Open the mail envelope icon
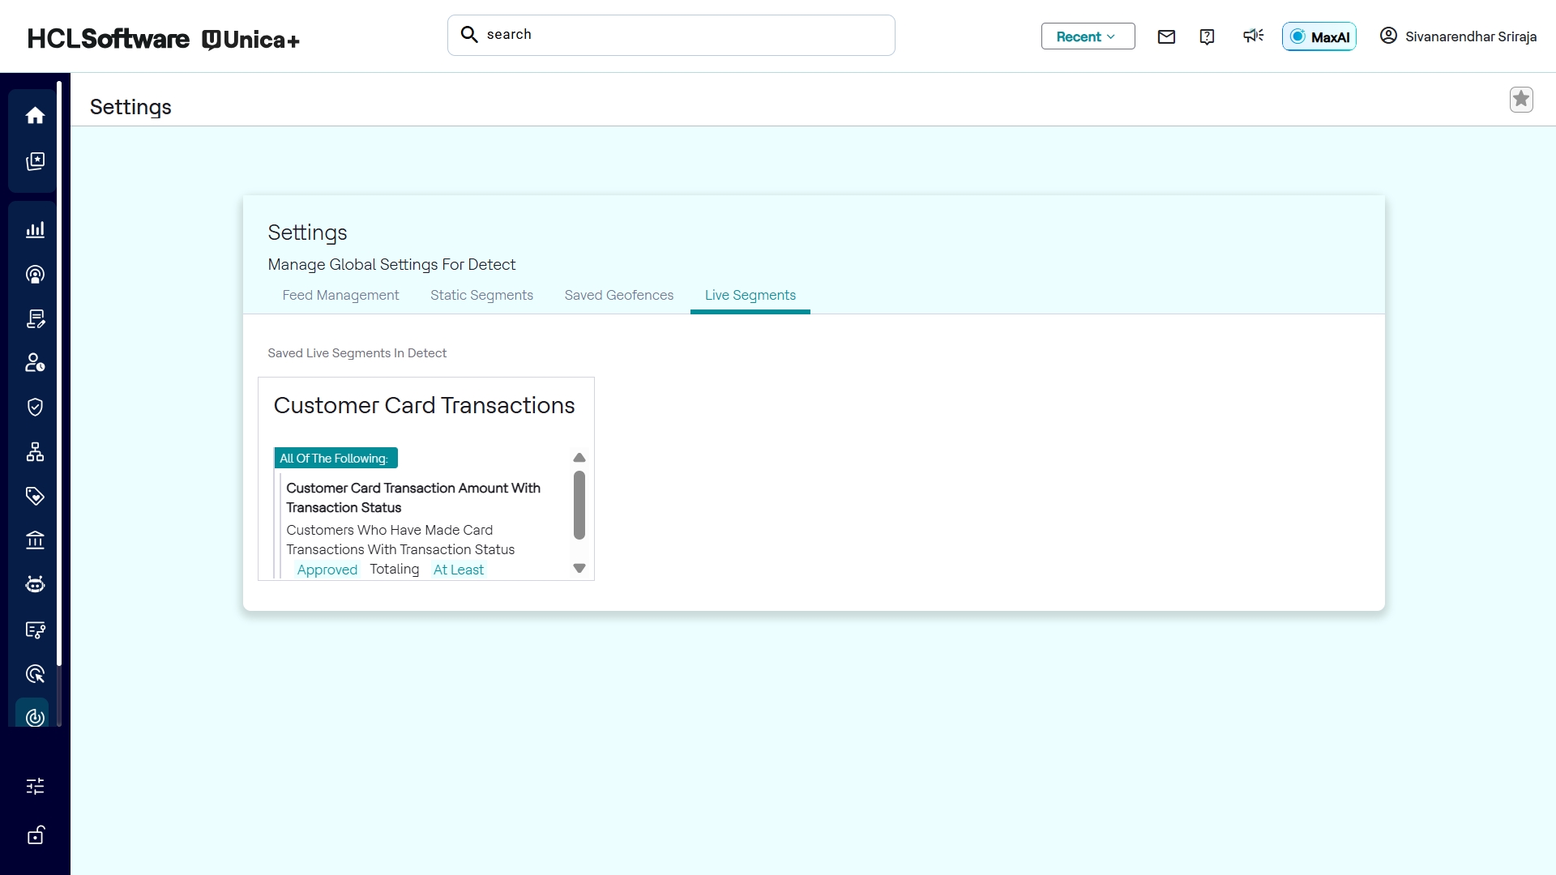 (x=1166, y=36)
